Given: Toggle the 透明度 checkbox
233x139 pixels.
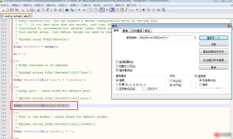Looking at the screenshot, I should point(196,76).
